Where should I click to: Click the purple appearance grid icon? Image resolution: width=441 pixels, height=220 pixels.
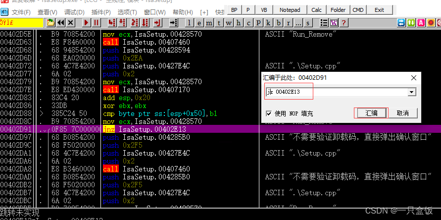point(334,22)
